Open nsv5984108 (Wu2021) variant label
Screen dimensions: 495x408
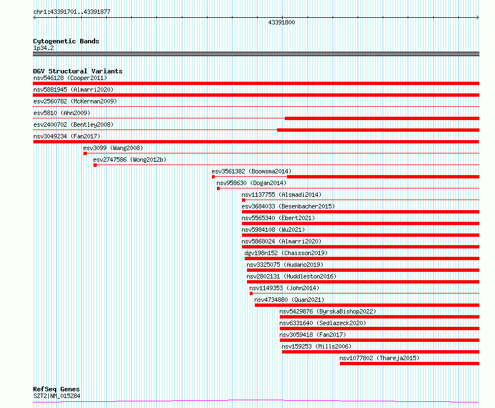coord(273,230)
